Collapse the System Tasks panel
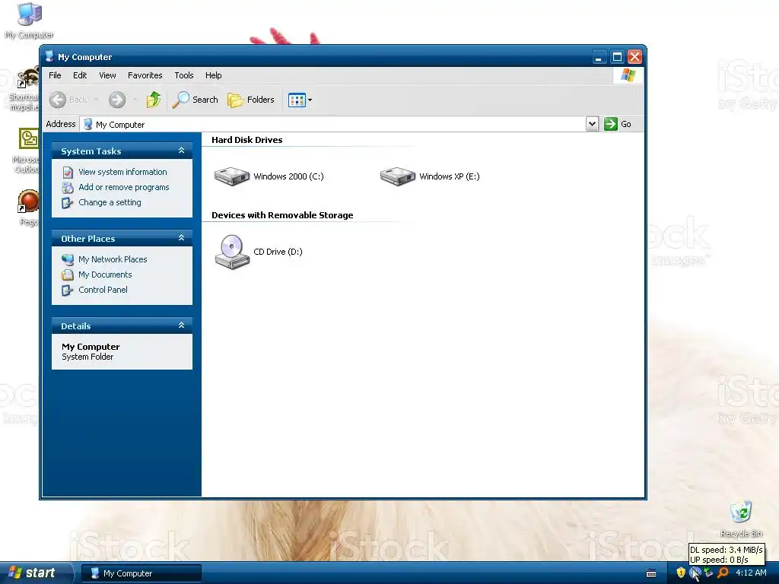 pos(181,151)
